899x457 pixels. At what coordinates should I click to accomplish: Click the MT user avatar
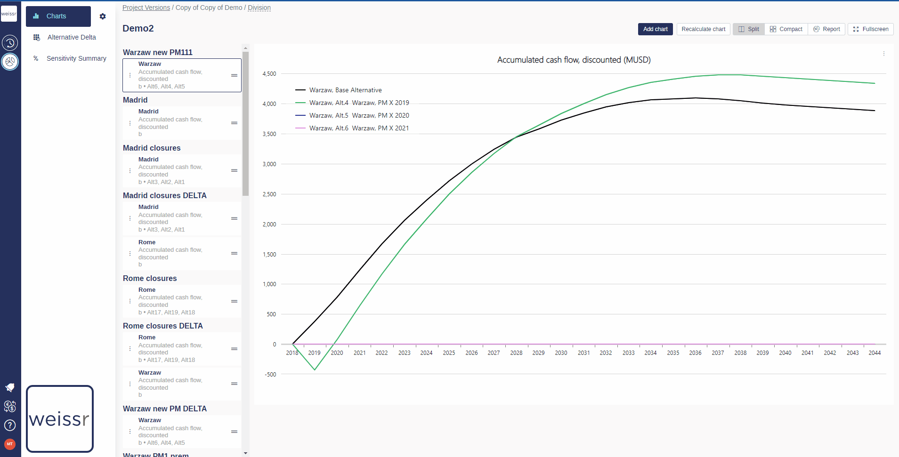point(10,444)
